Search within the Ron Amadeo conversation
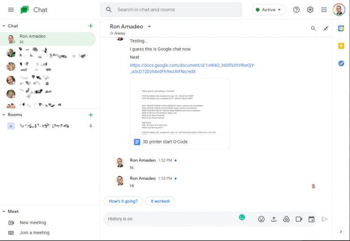 [x=313, y=28]
